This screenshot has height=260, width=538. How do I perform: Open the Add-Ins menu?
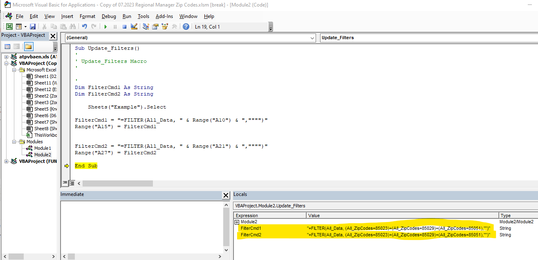(x=164, y=16)
